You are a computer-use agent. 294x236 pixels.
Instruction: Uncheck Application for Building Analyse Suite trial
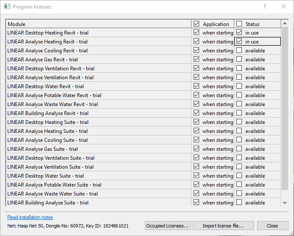[196, 202]
